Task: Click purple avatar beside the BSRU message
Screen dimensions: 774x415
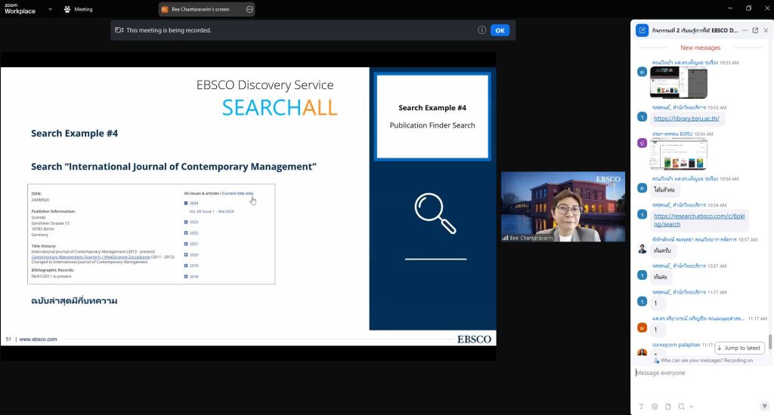Action: coord(642,143)
